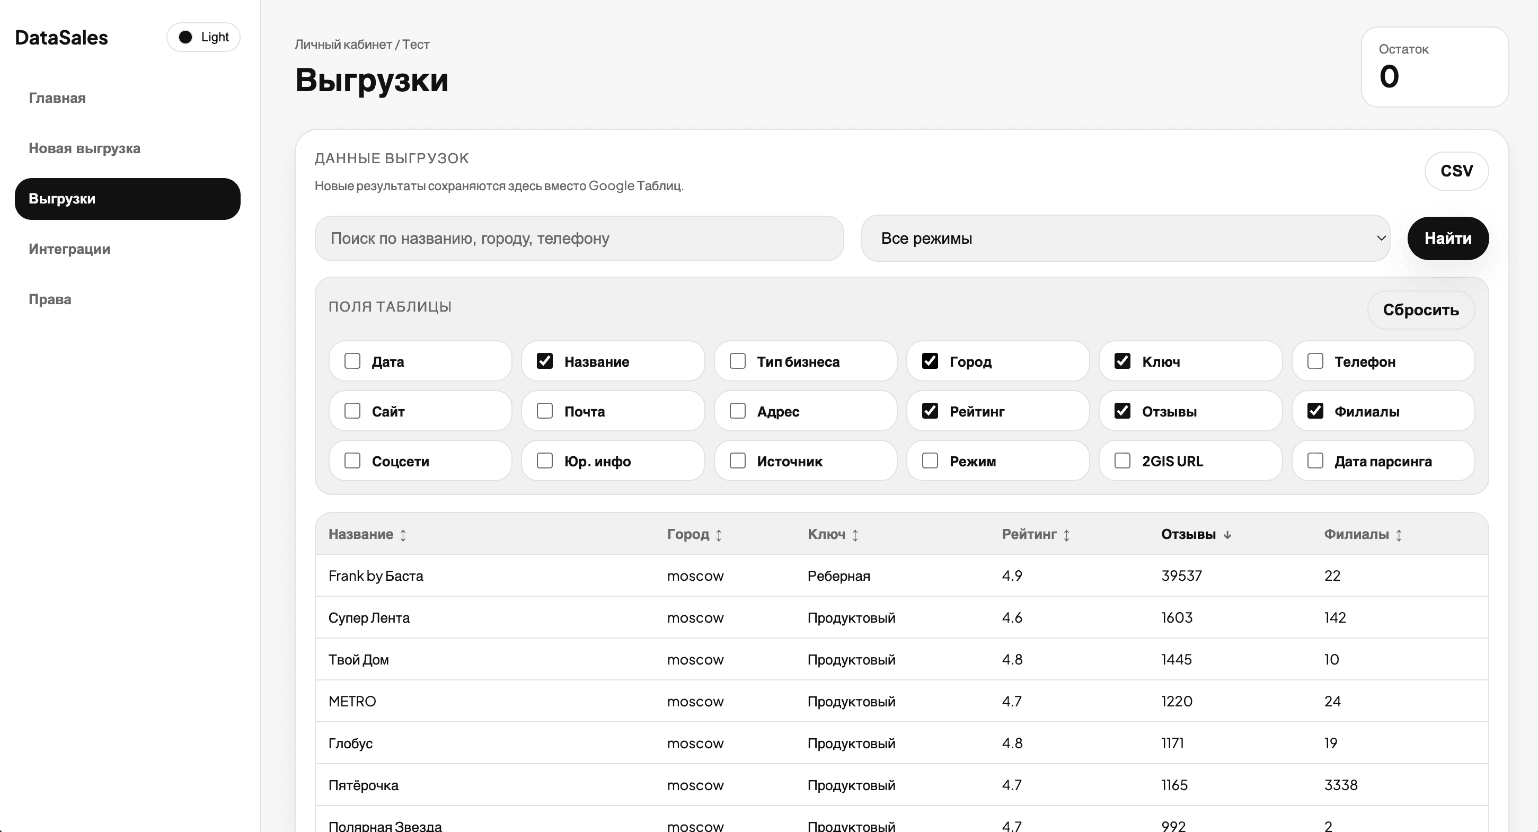Enable the Дата парсинга field checkbox
This screenshot has width=1538, height=832.
click(x=1315, y=461)
